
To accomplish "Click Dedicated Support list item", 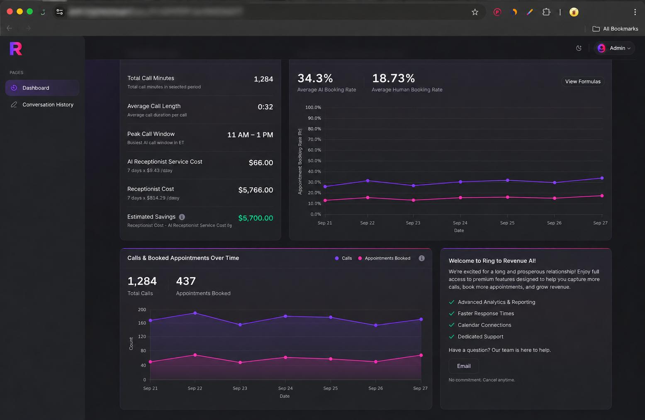I will point(480,337).
